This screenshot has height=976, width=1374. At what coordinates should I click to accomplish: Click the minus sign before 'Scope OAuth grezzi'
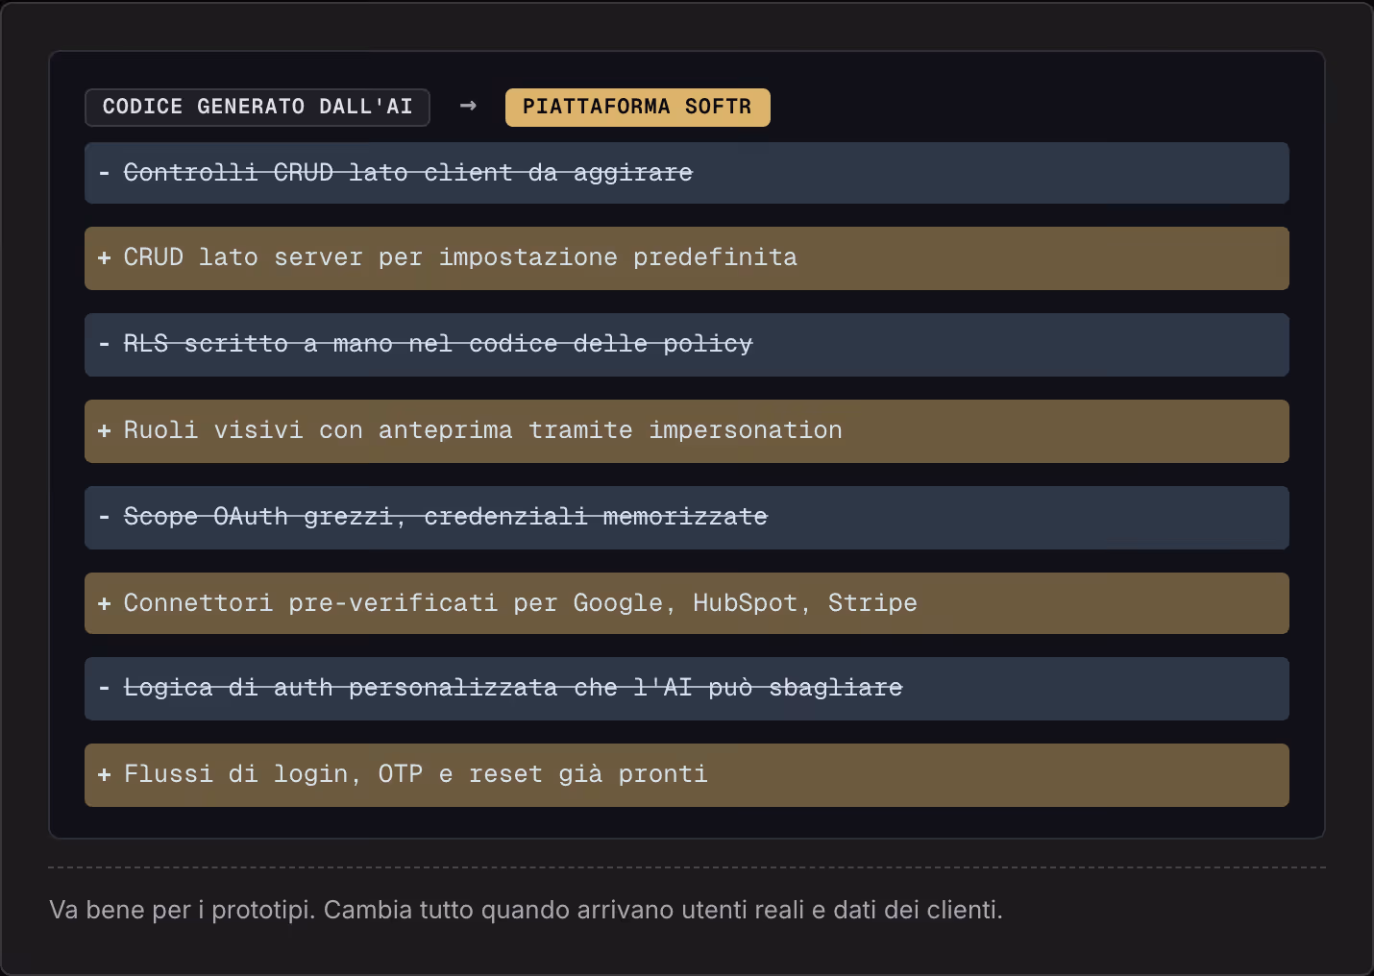(x=104, y=517)
